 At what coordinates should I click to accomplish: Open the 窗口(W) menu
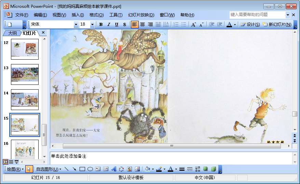click(167, 15)
